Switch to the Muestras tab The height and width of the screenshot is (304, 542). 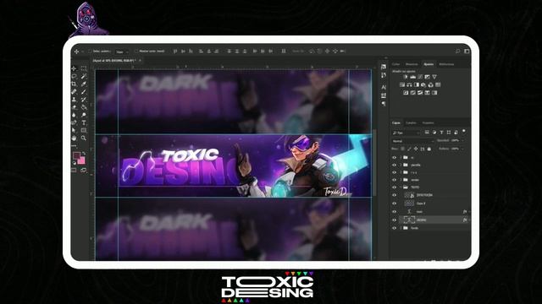(412, 64)
